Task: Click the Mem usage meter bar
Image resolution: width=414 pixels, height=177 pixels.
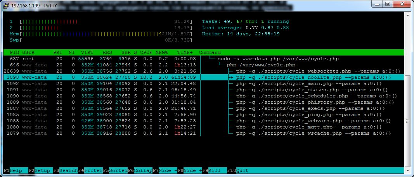Action: click(x=106, y=34)
